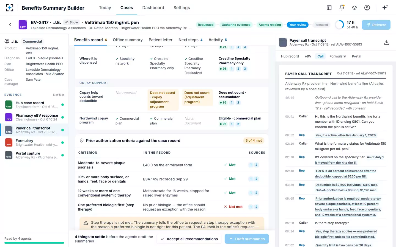This screenshot has height=247, width=396.
Task: Click the 98 confidence chip in Where it is dispensed row
Action: tap(223, 69)
